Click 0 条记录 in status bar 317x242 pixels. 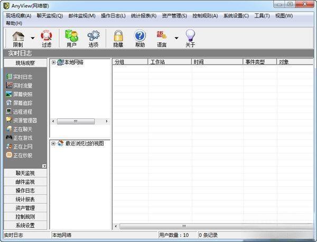tap(208, 235)
